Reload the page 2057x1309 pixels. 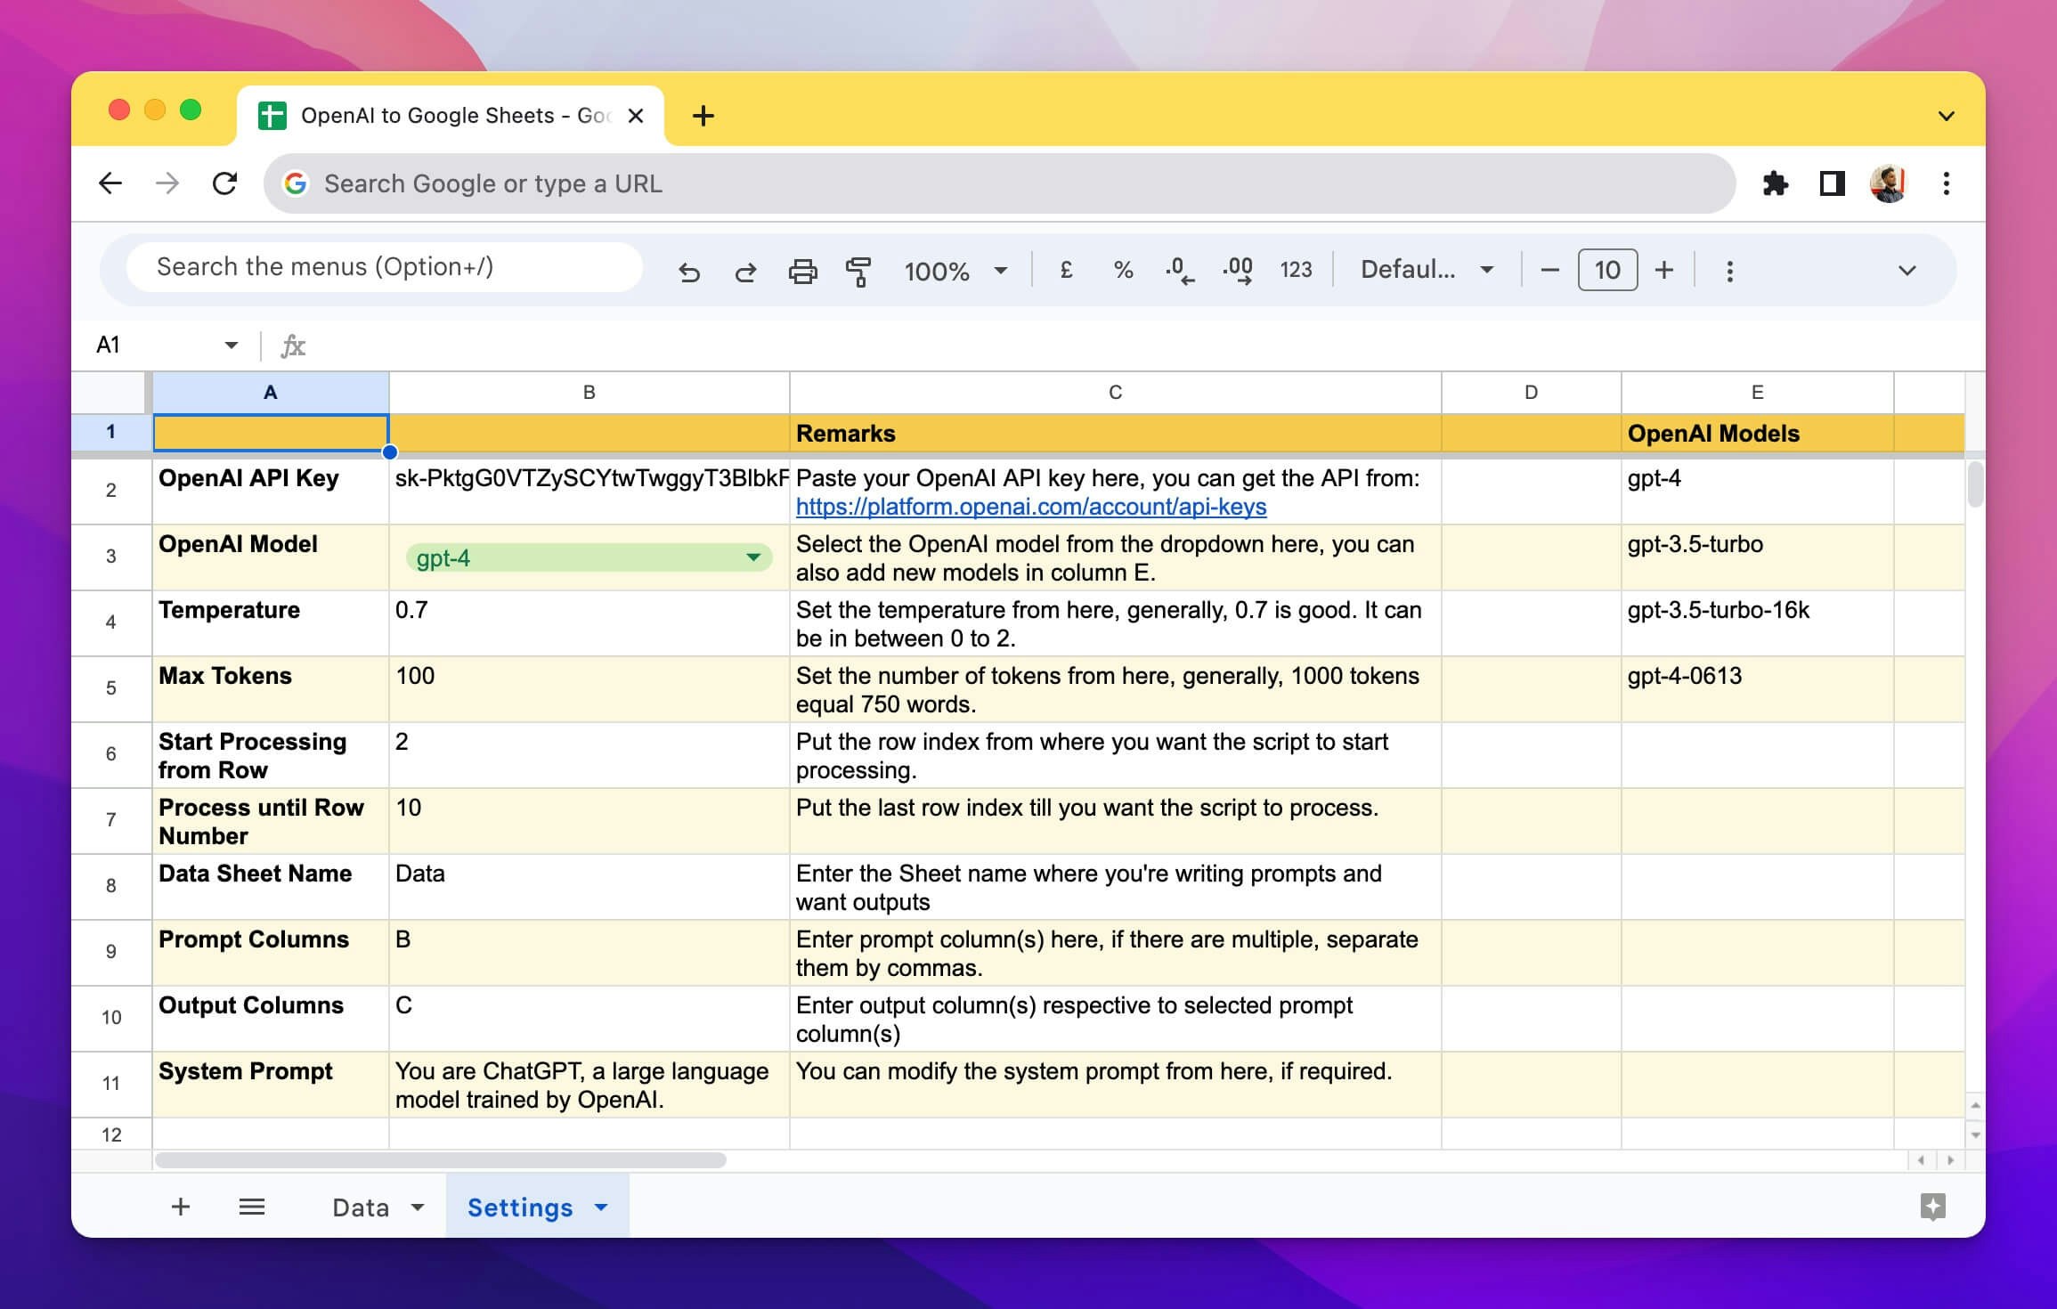pyautogui.click(x=224, y=183)
